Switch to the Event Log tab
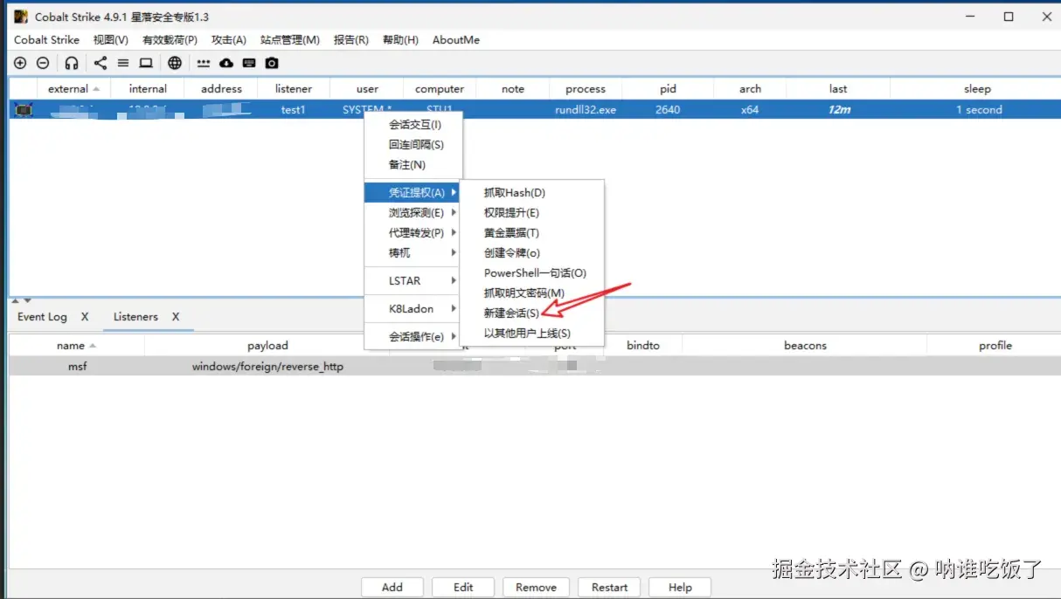1061x599 pixels. [x=42, y=317]
